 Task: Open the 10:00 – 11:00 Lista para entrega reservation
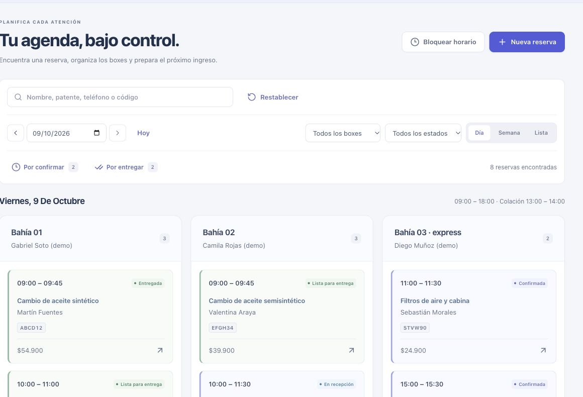click(90, 384)
